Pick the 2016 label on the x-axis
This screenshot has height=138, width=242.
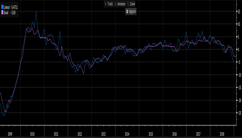pos(174,132)
